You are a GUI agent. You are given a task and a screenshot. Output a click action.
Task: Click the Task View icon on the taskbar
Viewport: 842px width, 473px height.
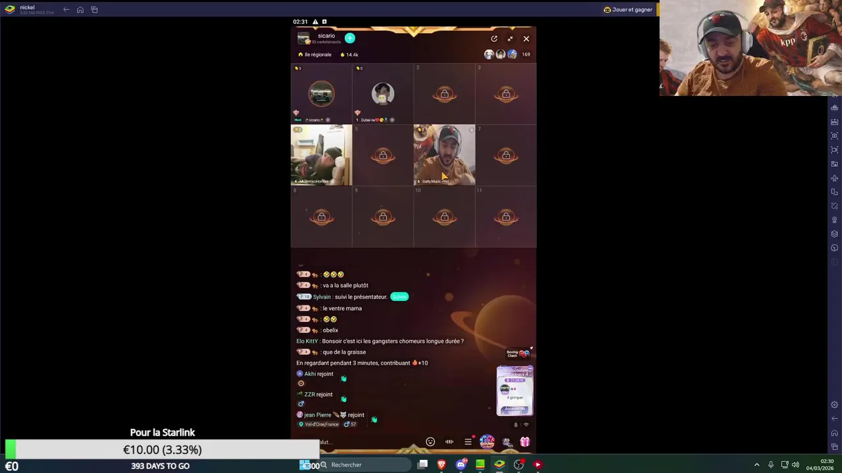(423, 465)
